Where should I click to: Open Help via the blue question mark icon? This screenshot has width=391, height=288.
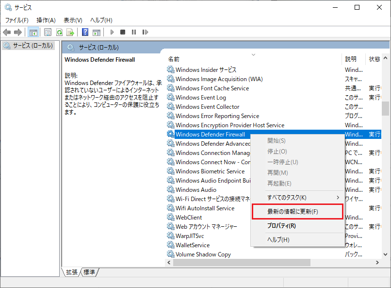pyautogui.click(x=85, y=32)
